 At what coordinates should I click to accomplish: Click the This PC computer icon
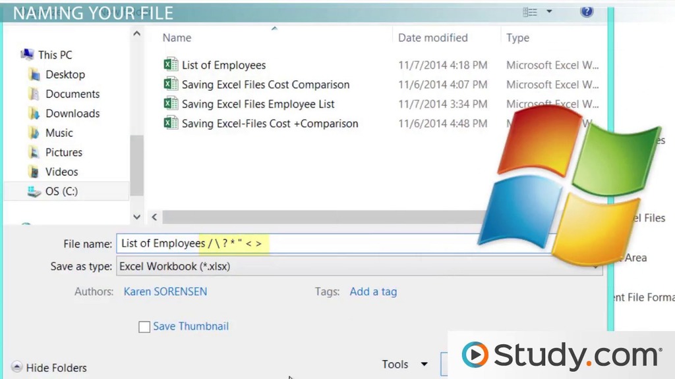[x=27, y=55]
